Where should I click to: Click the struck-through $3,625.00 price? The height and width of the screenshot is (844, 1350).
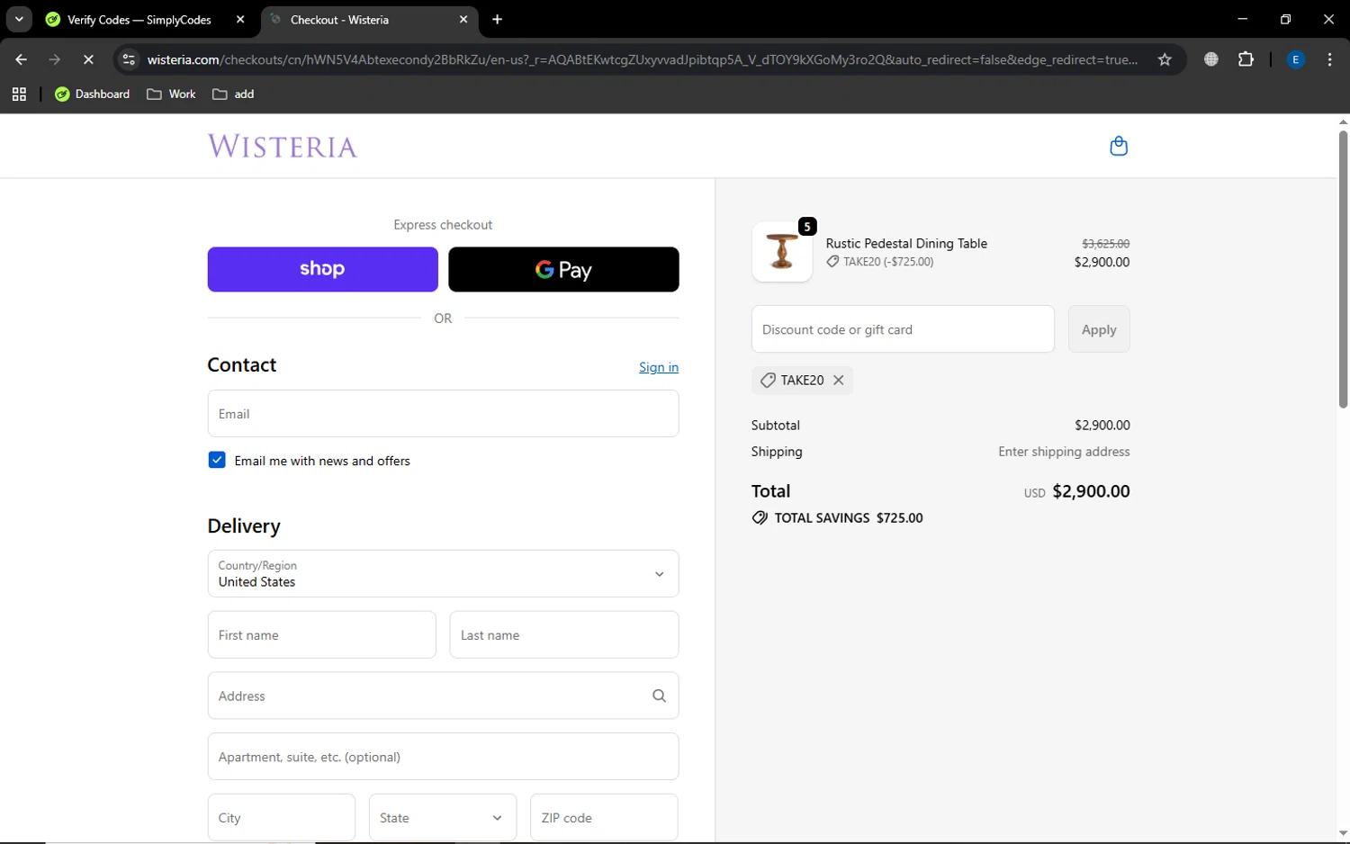(x=1105, y=244)
